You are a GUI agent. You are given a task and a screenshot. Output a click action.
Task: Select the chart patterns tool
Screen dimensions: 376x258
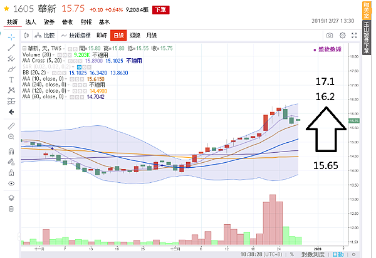click(x=11, y=90)
